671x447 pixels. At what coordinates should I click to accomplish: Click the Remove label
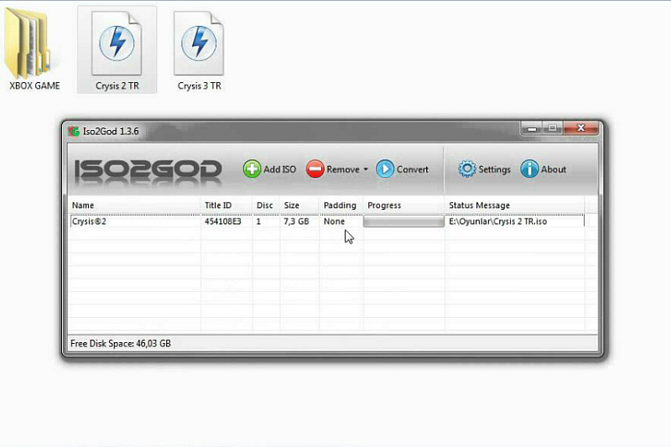(x=343, y=169)
